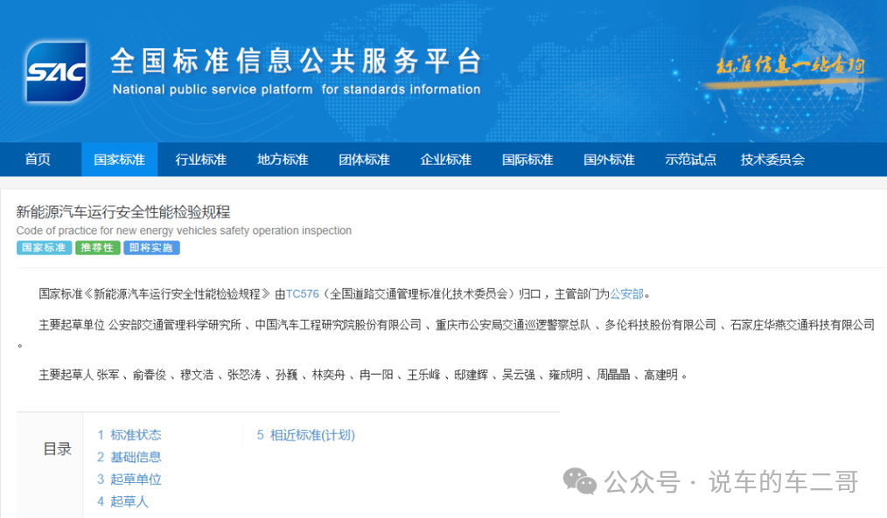
Task: Open the 示范试点 menu item
Action: 690,160
